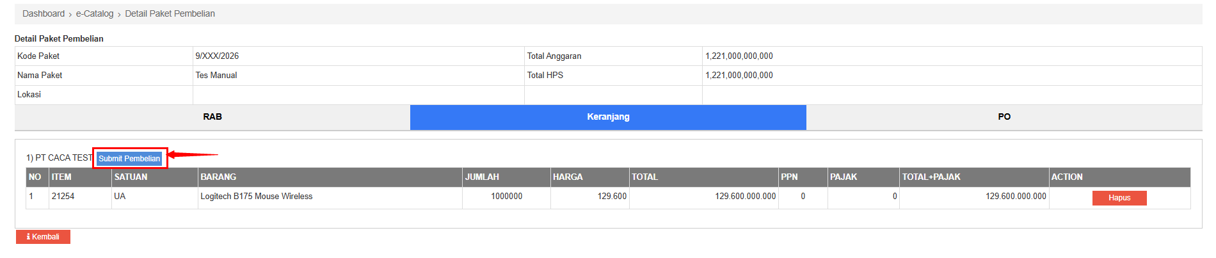This screenshot has height=258, width=1216.
Task: Click the Kode Paket value 9/XXX/2026
Action: pyautogui.click(x=217, y=56)
